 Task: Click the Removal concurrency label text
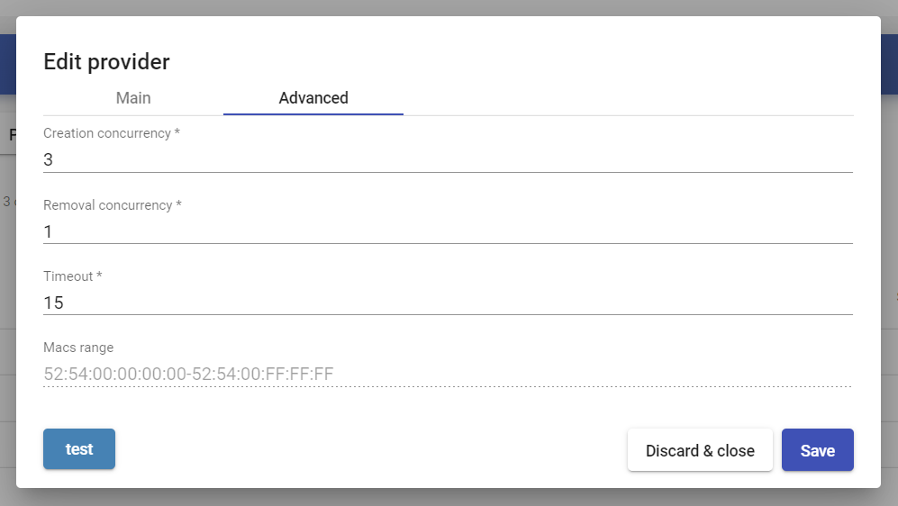click(113, 205)
